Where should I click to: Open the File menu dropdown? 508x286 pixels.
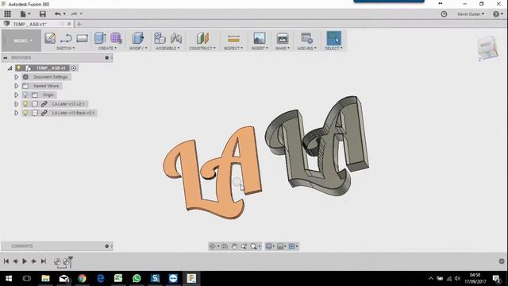point(25,14)
